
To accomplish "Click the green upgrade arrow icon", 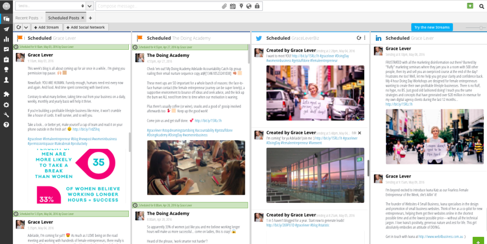I will click(x=470, y=6).
